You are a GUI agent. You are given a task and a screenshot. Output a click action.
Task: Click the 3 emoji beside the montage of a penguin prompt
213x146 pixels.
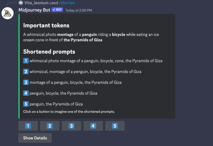tap(26, 83)
